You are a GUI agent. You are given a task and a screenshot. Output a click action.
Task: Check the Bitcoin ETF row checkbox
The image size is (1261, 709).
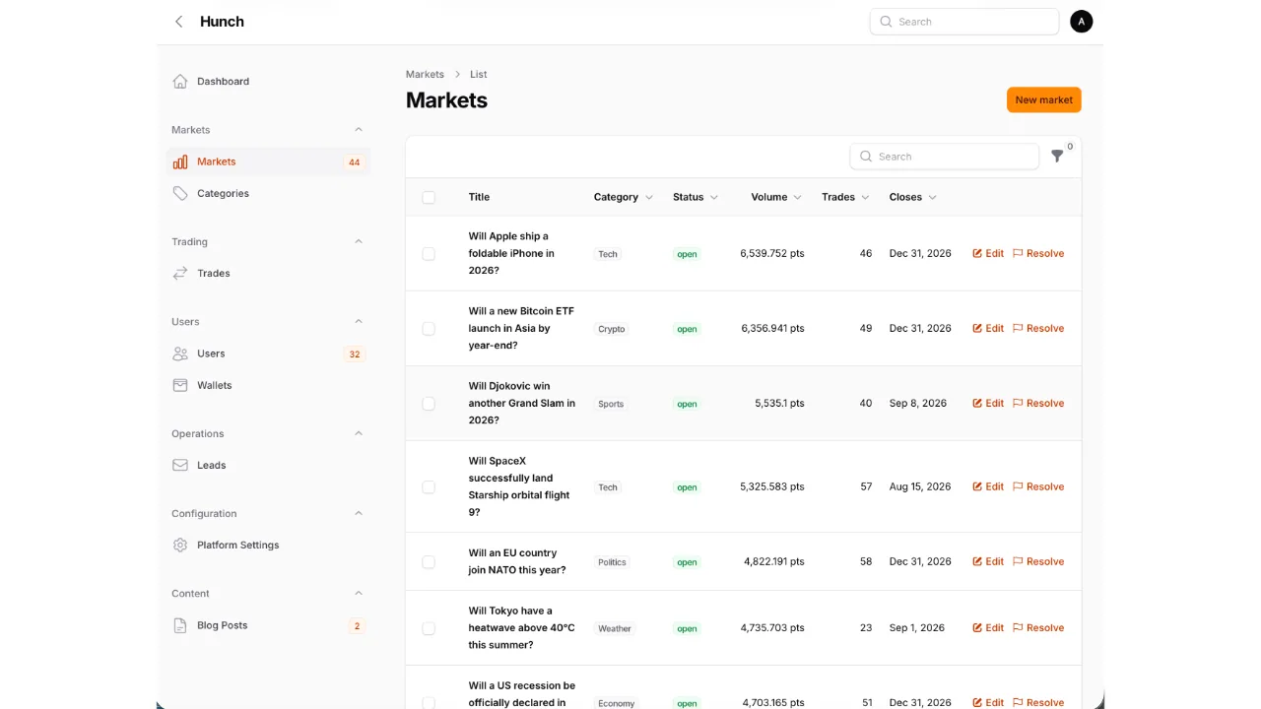(429, 329)
